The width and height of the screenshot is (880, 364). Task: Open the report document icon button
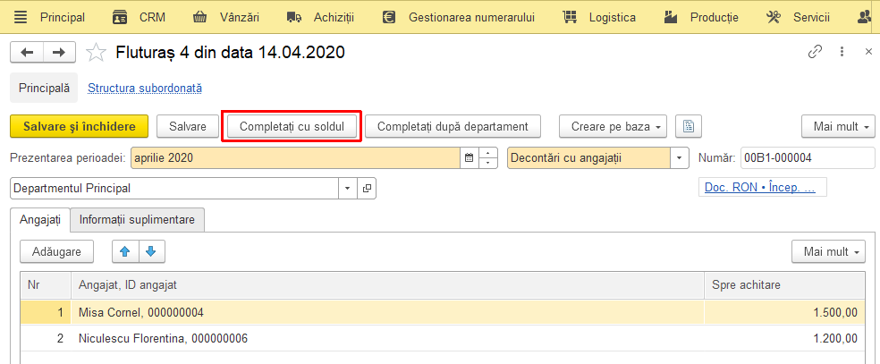[689, 126]
